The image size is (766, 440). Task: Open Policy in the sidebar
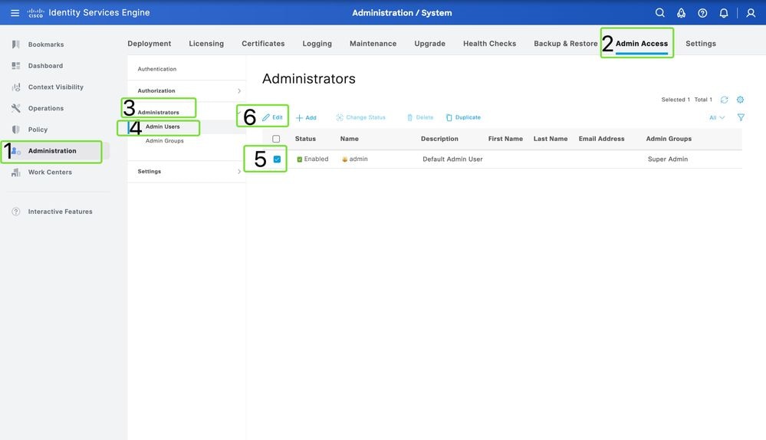click(x=38, y=130)
